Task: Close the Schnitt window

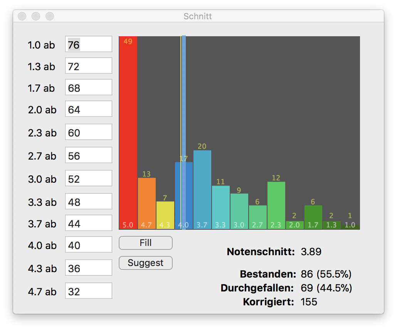Action: pyautogui.click(x=22, y=16)
